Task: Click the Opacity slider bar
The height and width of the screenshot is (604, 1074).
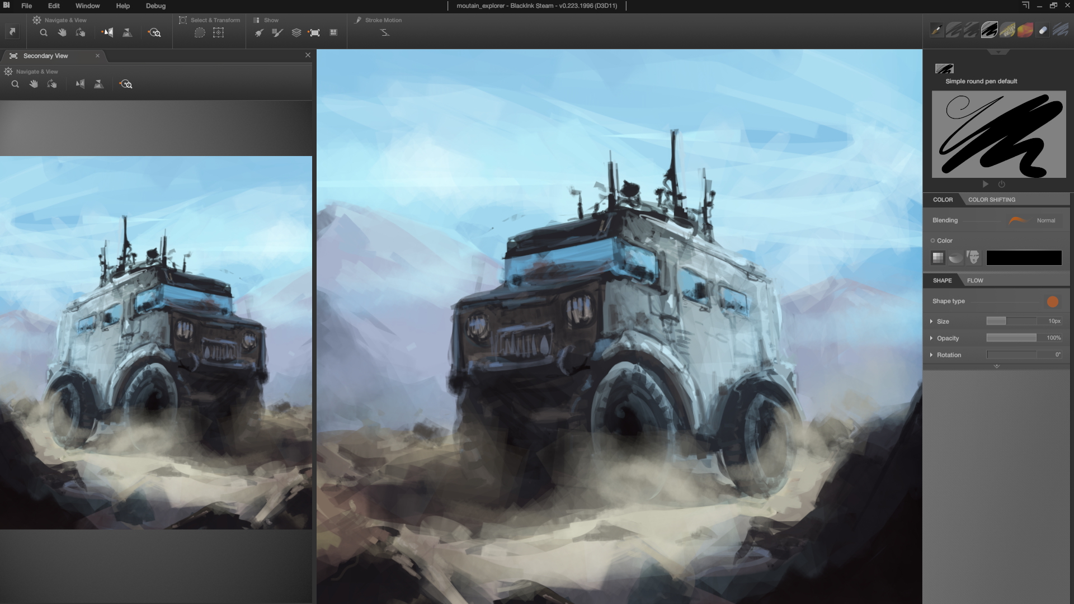Action: point(1011,338)
